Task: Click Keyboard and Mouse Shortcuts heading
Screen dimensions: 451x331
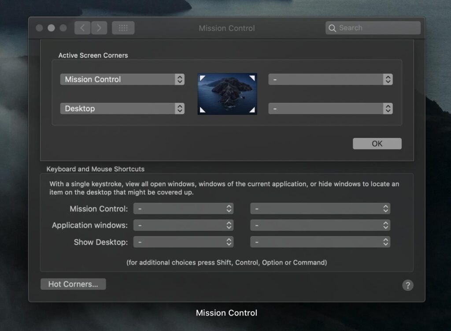Action: coord(96,169)
